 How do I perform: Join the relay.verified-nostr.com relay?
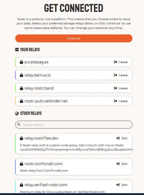(x=122, y=185)
